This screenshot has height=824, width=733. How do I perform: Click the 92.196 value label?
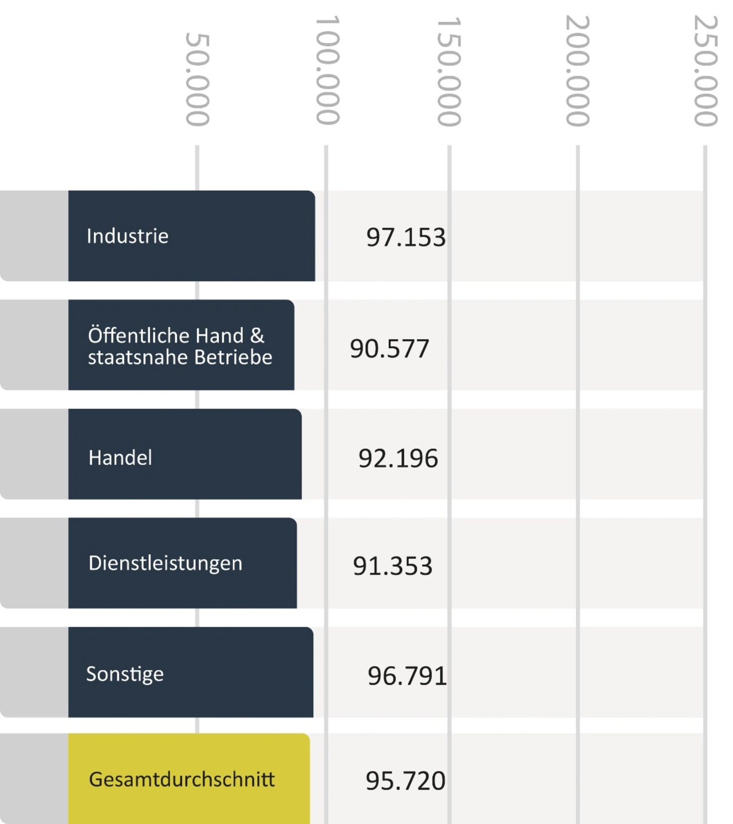click(x=398, y=458)
